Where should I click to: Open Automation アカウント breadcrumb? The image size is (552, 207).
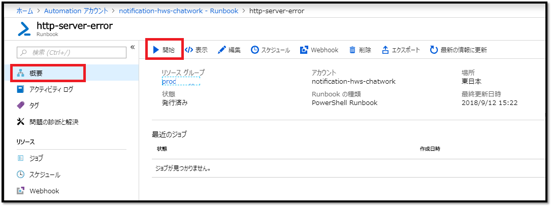click(76, 11)
